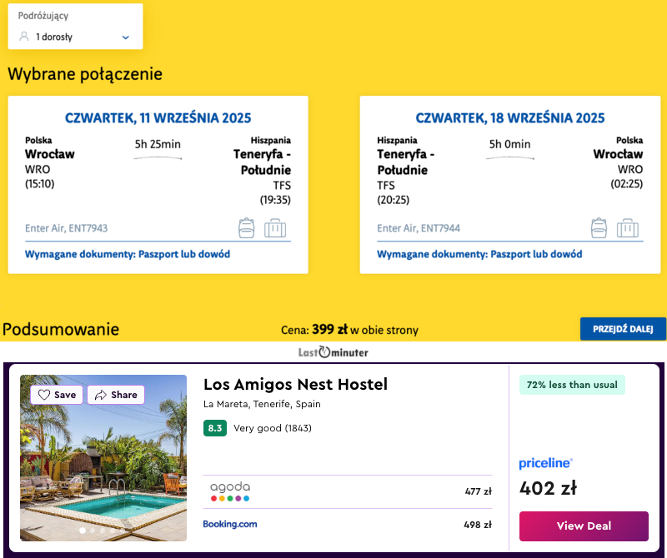Select the Booking.com 498 zł offer
Image resolution: width=667 pixels, height=558 pixels.
[348, 525]
